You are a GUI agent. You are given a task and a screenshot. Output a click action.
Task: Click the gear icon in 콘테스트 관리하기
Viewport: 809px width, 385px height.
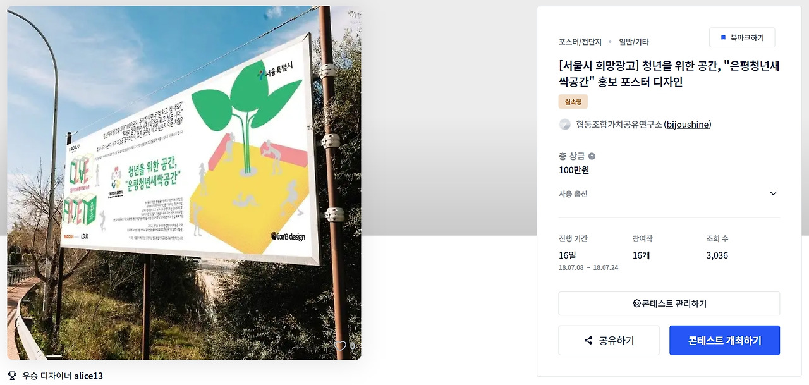pyautogui.click(x=636, y=303)
